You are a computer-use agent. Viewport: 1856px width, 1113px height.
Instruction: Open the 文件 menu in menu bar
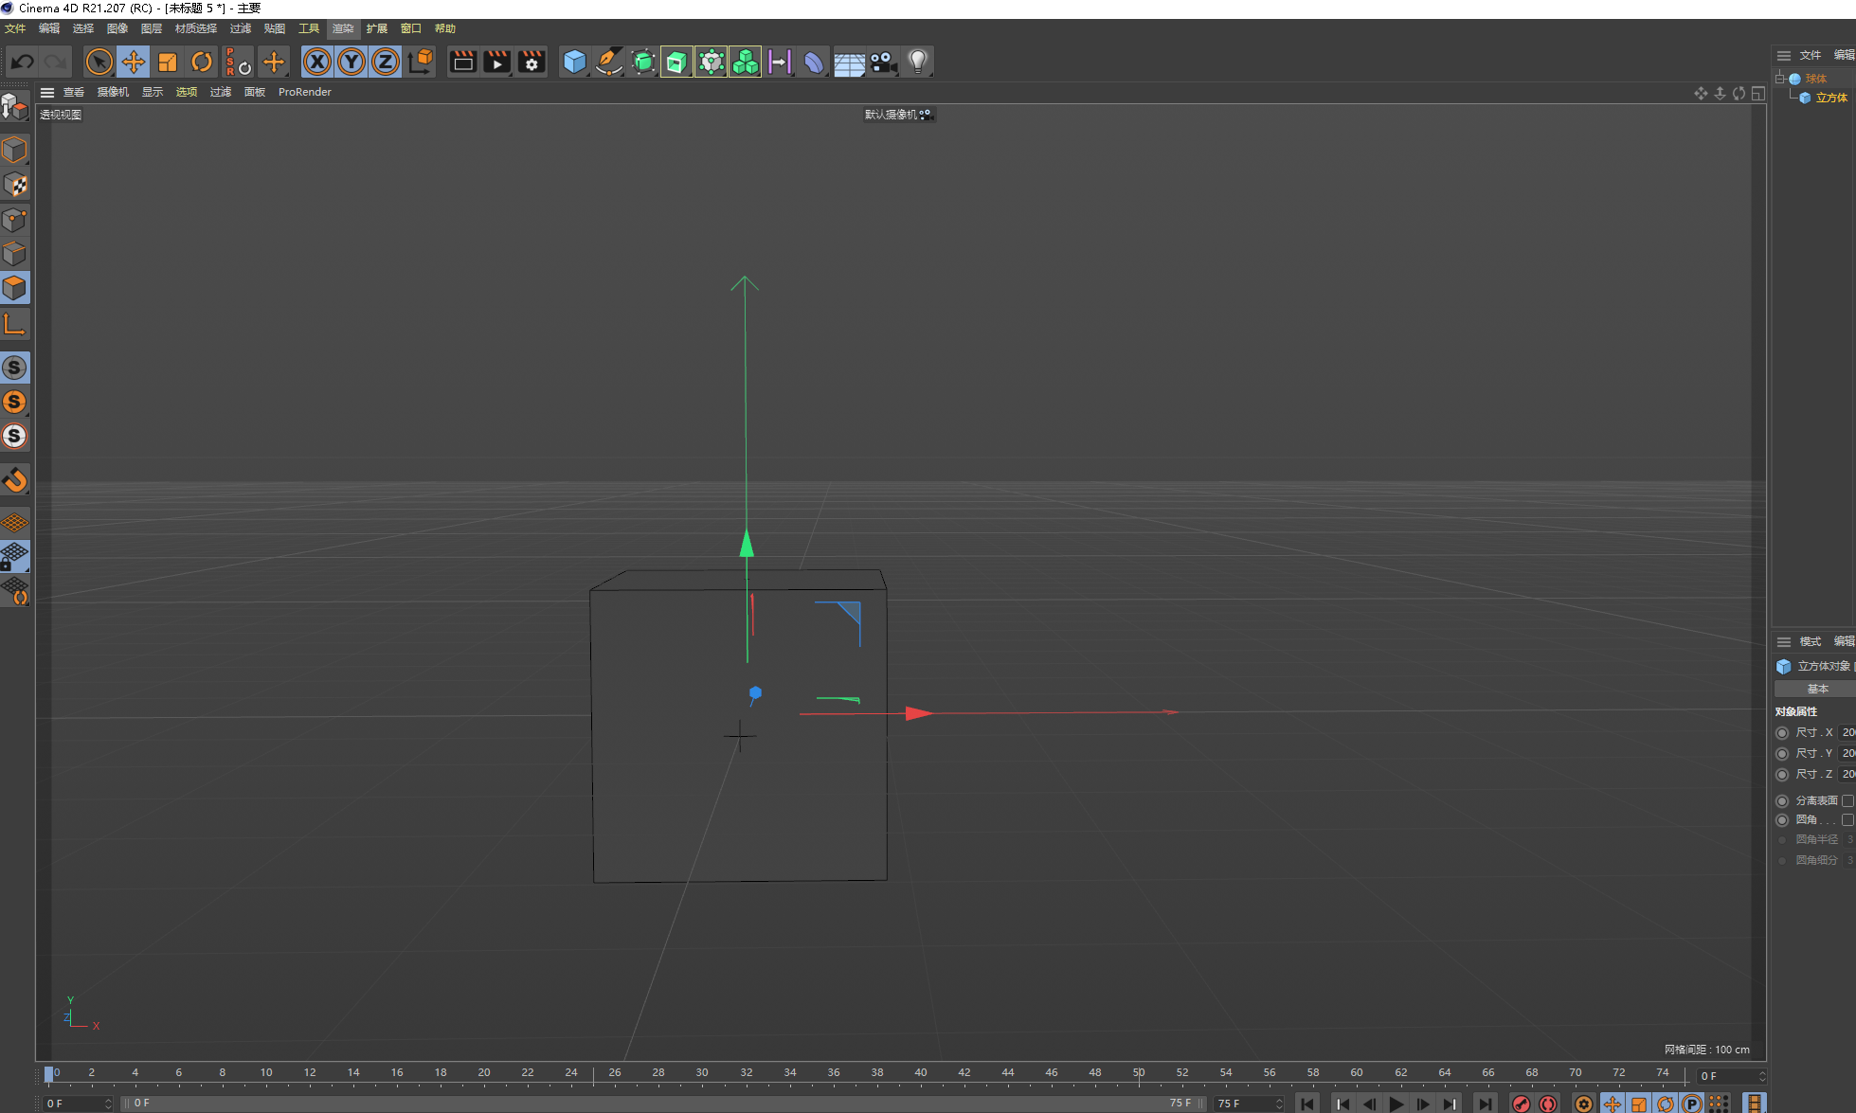(x=15, y=28)
